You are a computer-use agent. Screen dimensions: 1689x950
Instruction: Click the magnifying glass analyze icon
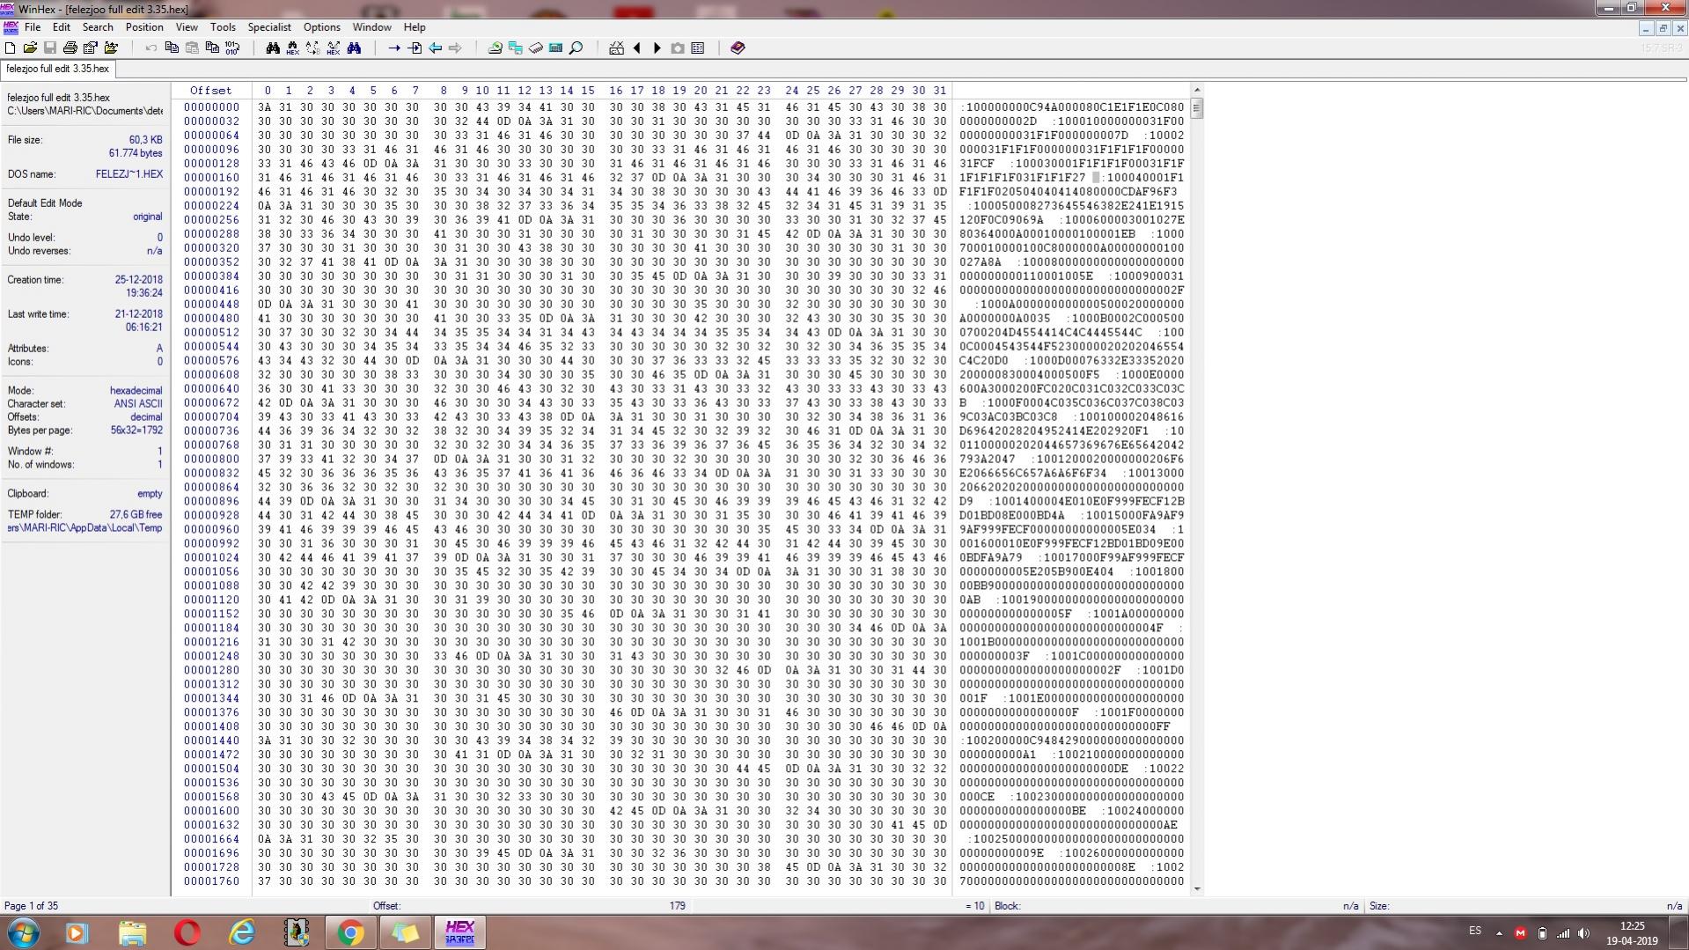tap(576, 48)
